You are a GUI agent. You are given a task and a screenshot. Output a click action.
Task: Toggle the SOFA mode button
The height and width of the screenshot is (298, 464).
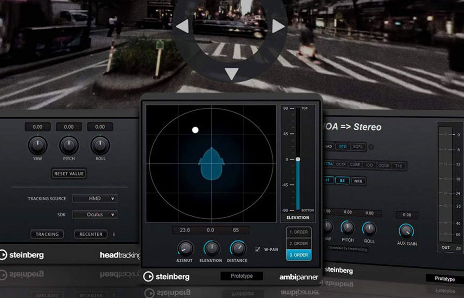(358, 147)
